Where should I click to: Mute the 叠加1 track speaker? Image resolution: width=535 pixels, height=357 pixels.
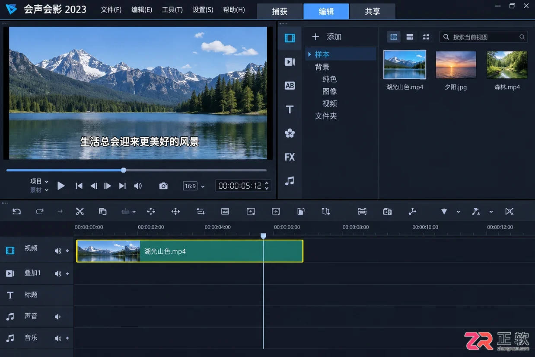(58, 273)
